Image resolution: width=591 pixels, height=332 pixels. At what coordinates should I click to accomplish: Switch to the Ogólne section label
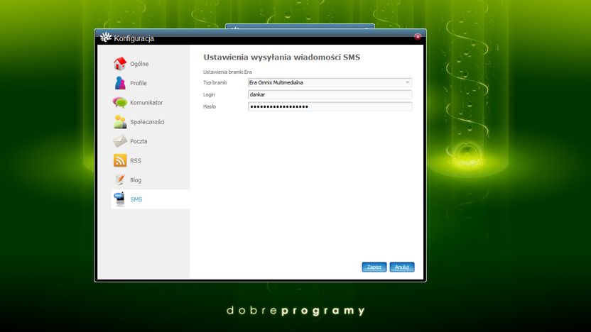point(139,64)
